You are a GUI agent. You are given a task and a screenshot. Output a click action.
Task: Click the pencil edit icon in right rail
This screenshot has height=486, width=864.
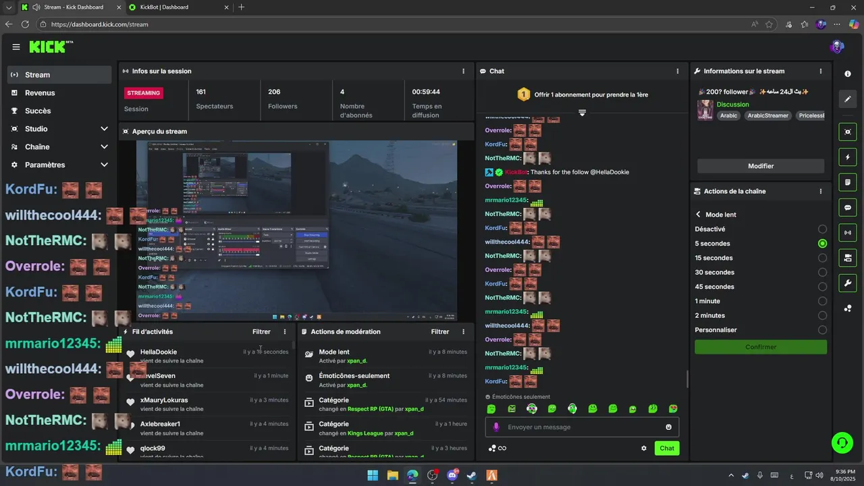(x=848, y=99)
